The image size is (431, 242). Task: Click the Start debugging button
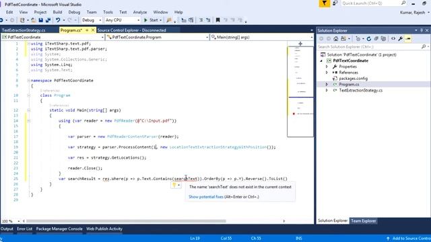point(151,20)
